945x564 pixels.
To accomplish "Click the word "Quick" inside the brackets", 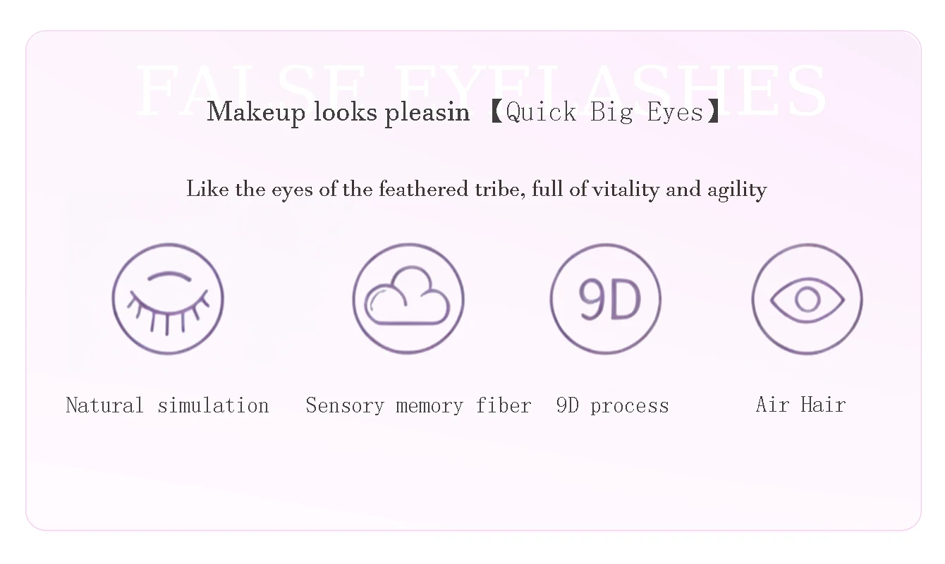I will coord(541,112).
